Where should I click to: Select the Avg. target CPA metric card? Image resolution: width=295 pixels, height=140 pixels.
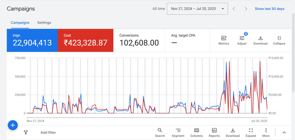coord(187,40)
